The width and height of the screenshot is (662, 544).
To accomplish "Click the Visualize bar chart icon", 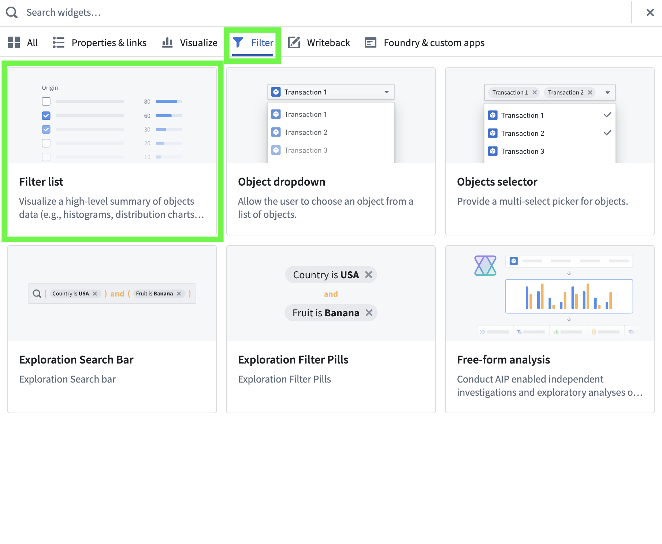I will point(167,43).
